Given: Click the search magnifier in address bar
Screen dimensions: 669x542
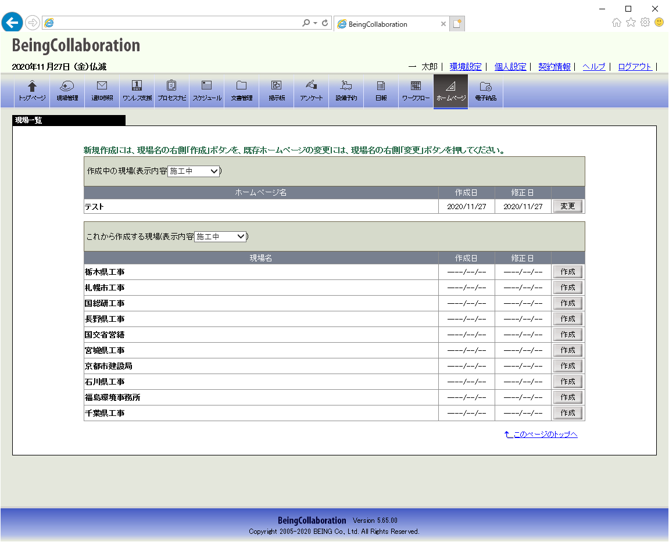Looking at the screenshot, I should pos(306,23).
